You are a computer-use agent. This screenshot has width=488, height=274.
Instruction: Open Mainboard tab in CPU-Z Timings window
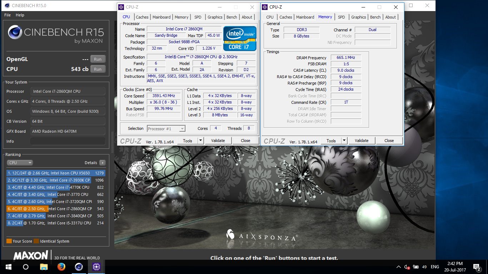click(305, 17)
